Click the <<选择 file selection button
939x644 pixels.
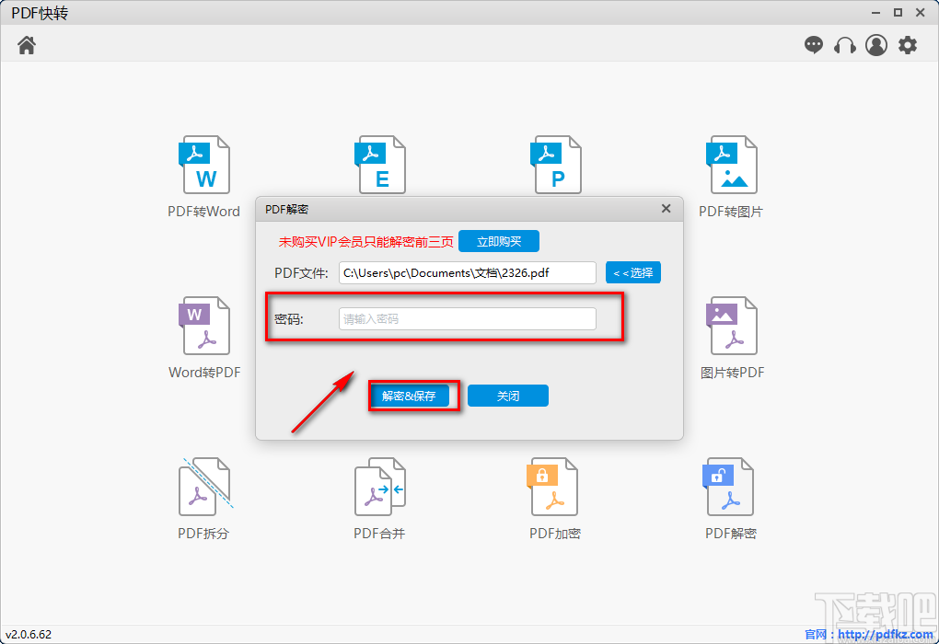click(x=632, y=272)
